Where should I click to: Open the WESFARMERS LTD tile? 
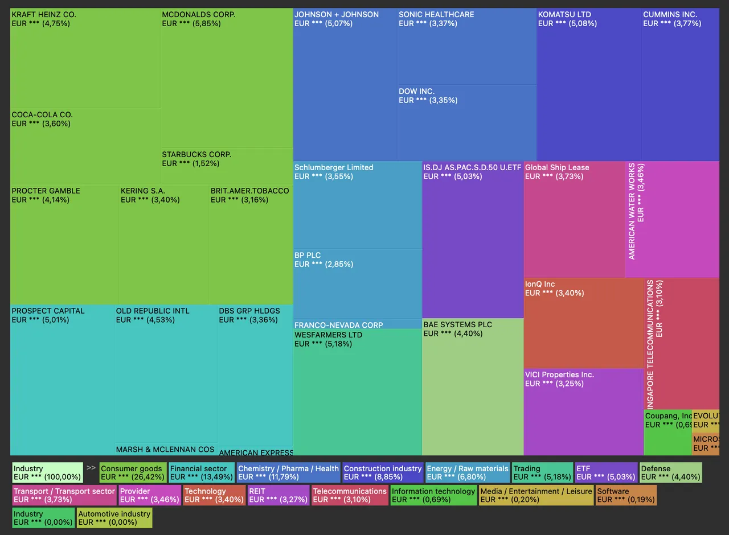tap(358, 392)
